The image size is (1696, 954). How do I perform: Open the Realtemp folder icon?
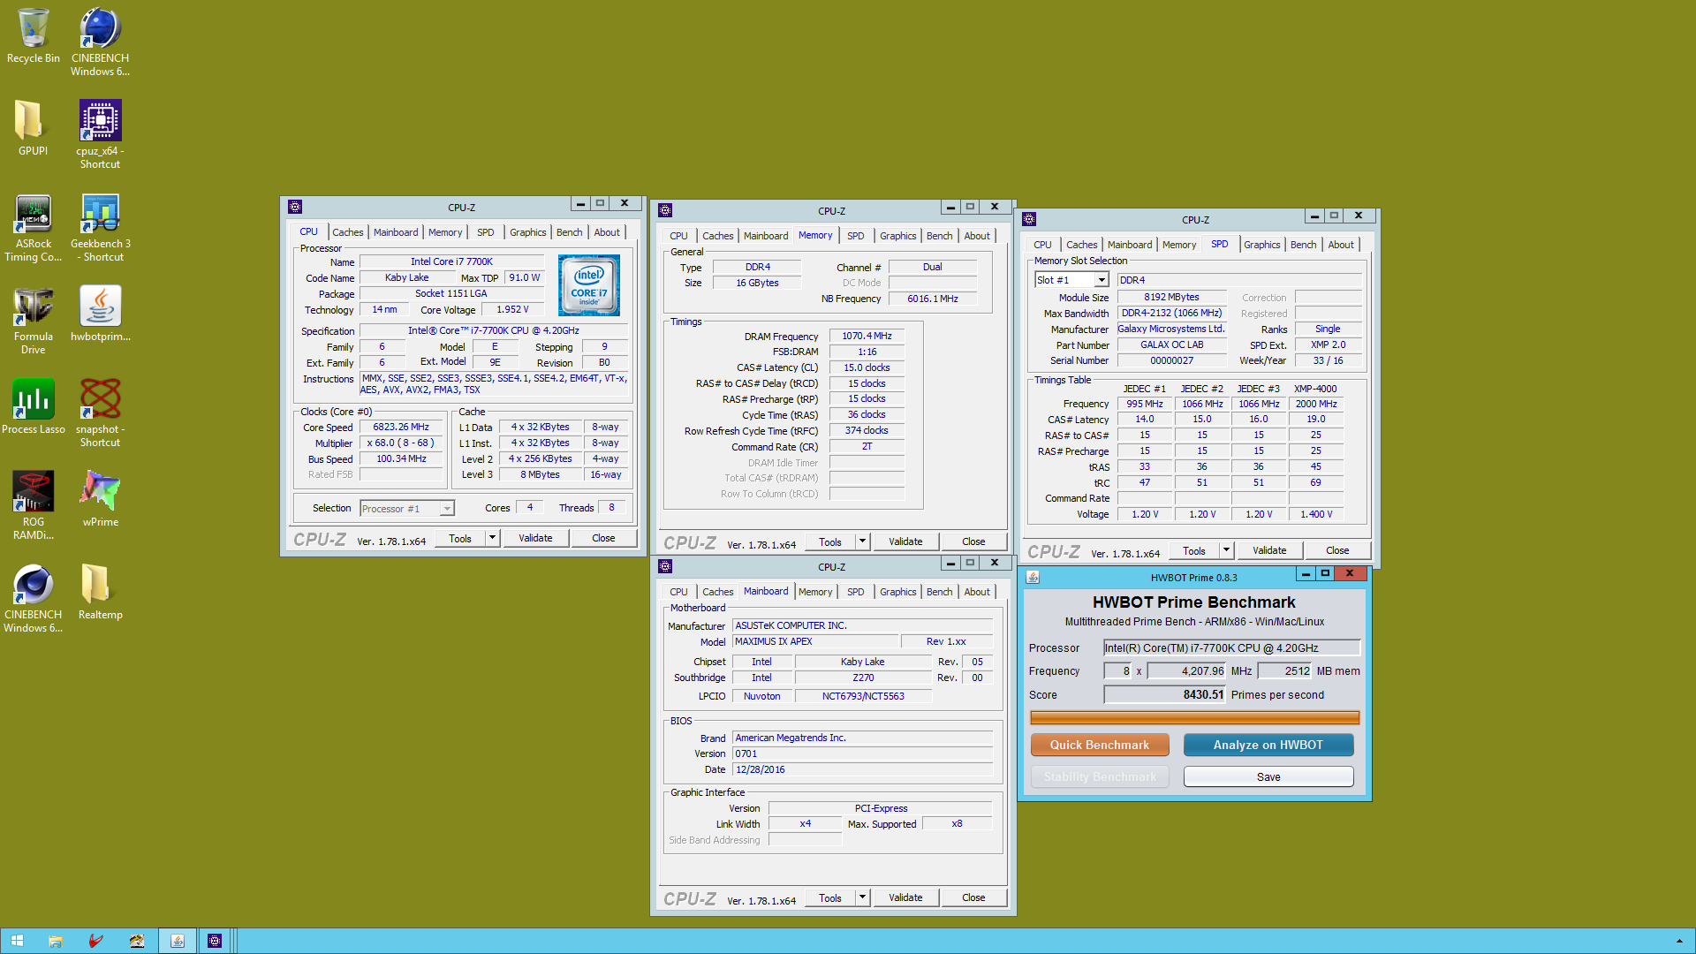[x=100, y=592]
